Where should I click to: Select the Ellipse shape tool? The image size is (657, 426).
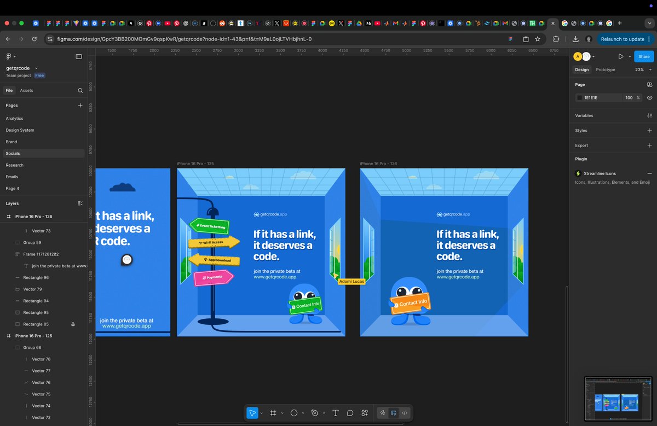pos(293,413)
